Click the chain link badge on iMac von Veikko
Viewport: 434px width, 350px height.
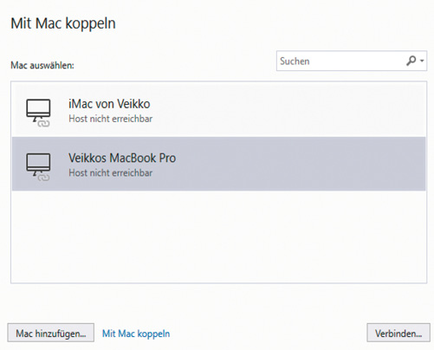pos(43,124)
